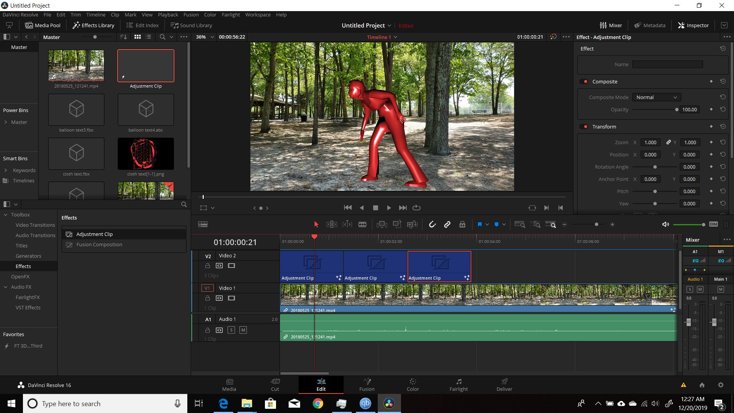
Task: Lock the Video 2 track
Action: pyautogui.click(x=208, y=266)
